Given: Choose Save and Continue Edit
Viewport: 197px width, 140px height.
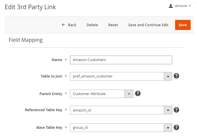Looking at the screenshot, I should (148, 25).
